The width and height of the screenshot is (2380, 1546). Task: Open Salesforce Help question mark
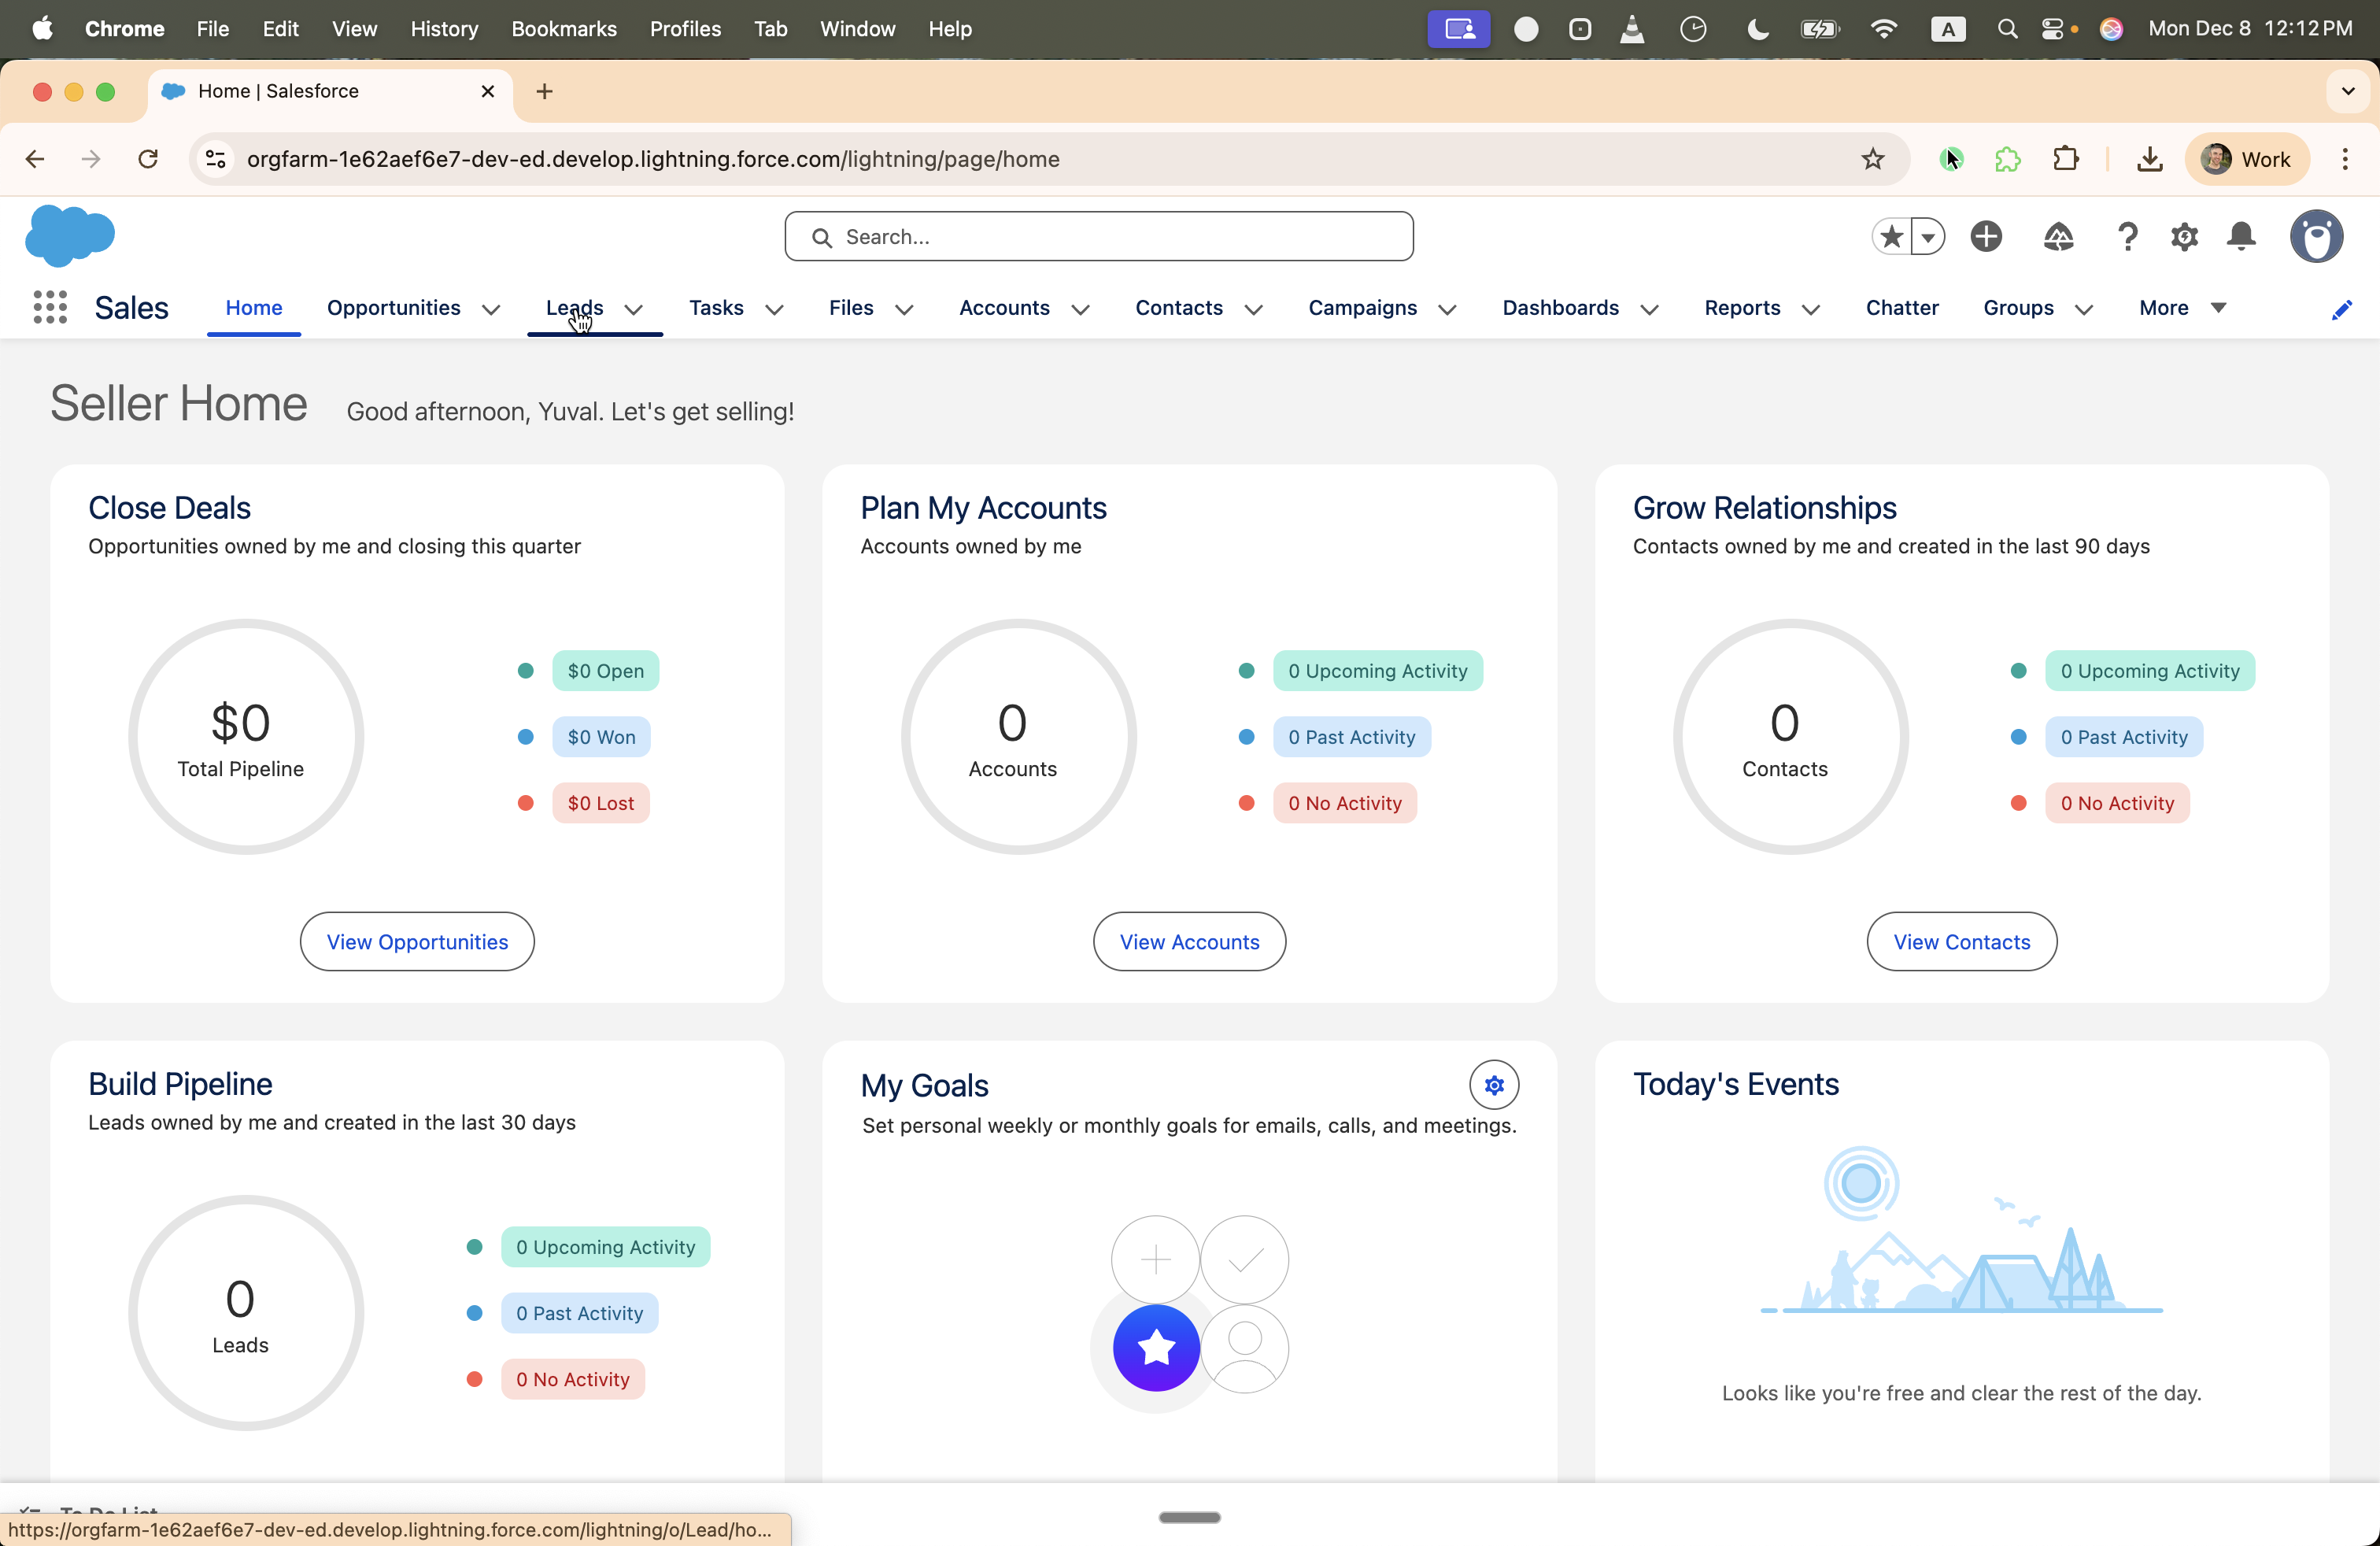click(2127, 237)
